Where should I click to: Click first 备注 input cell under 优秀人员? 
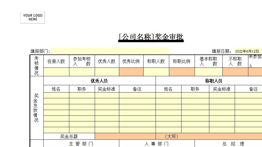137,95
